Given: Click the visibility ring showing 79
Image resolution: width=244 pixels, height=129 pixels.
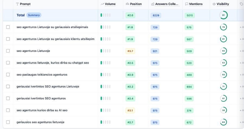Looking at the screenshot, I should click(x=223, y=27).
